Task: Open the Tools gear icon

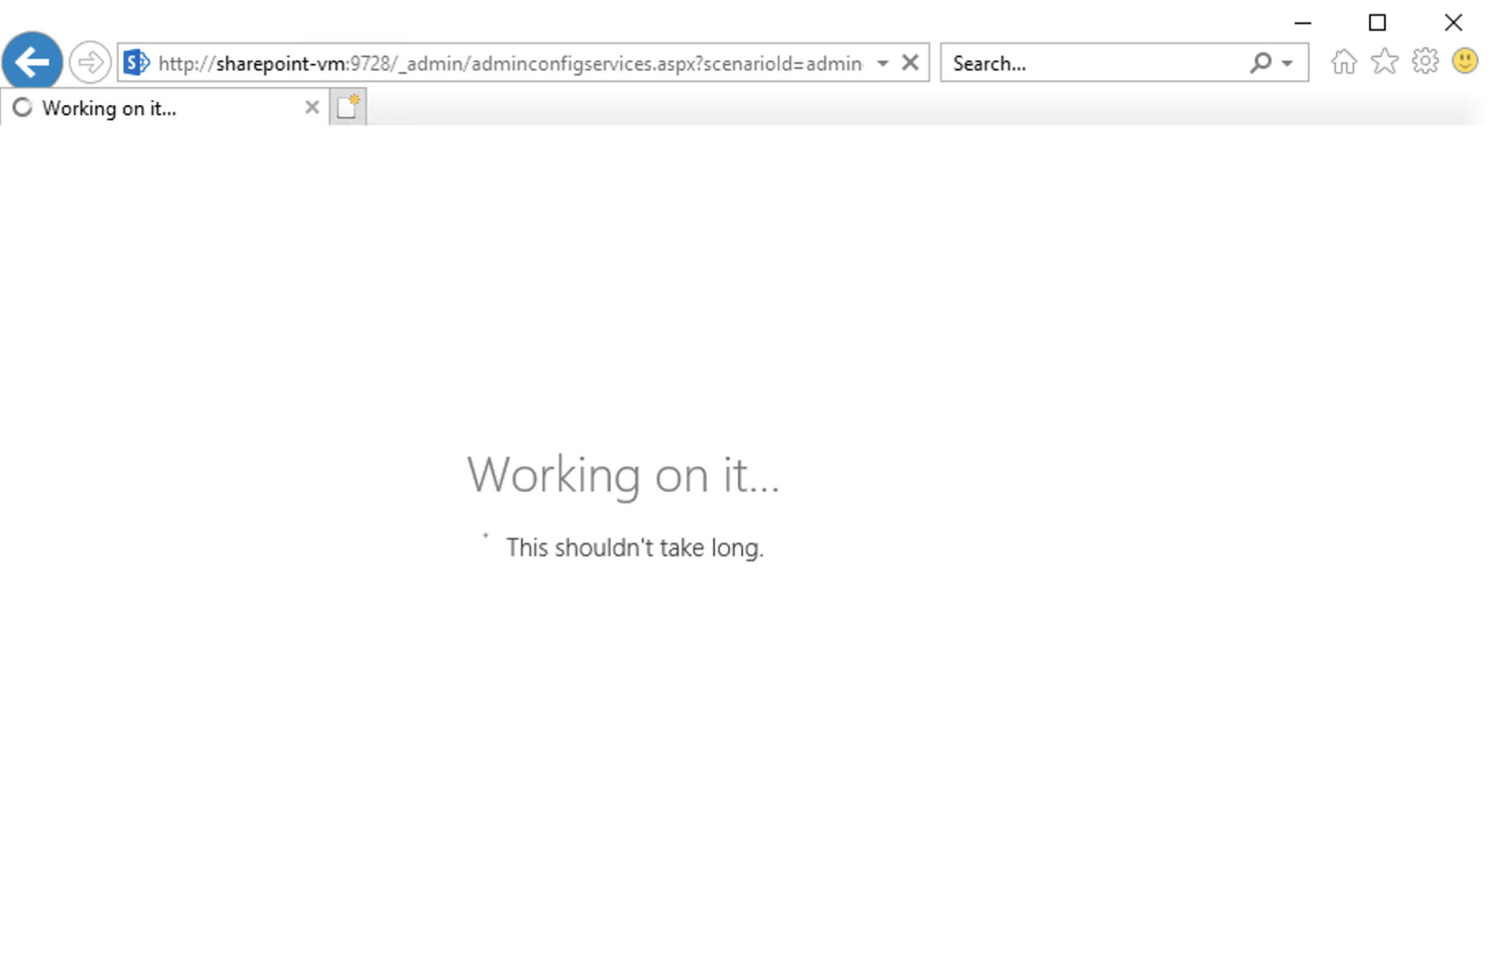Action: tap(1425, 61)
